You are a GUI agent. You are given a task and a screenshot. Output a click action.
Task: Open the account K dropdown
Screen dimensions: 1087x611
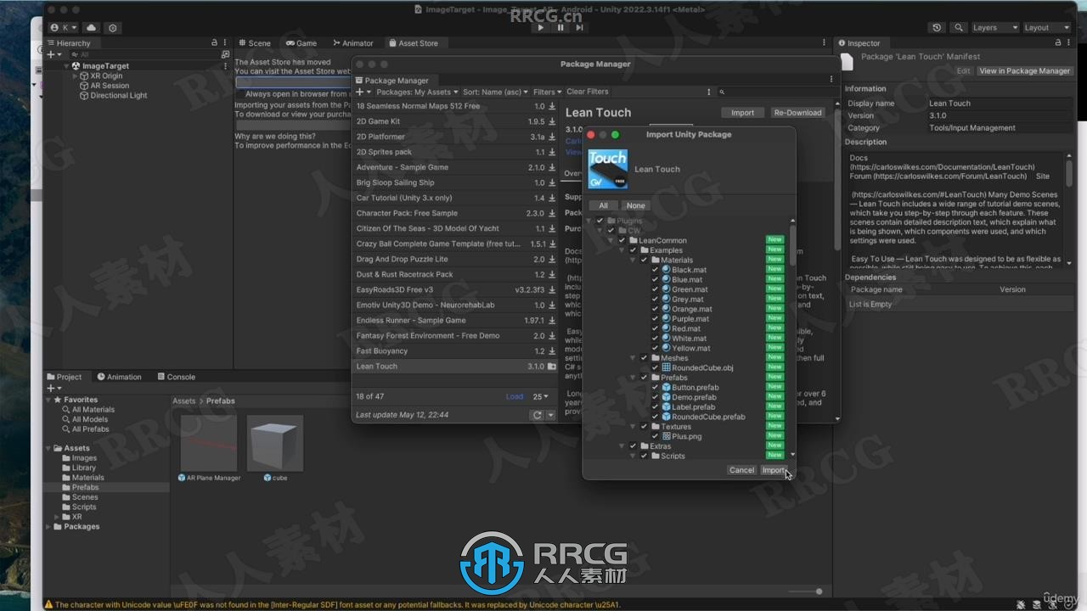tap(65, 28)
